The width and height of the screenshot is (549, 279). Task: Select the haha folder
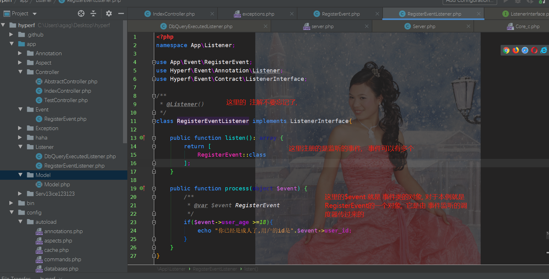coord(41,138)
